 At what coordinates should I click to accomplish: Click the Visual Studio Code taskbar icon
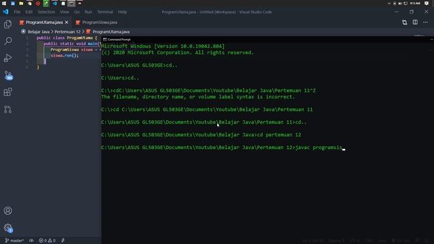(54, 3)
